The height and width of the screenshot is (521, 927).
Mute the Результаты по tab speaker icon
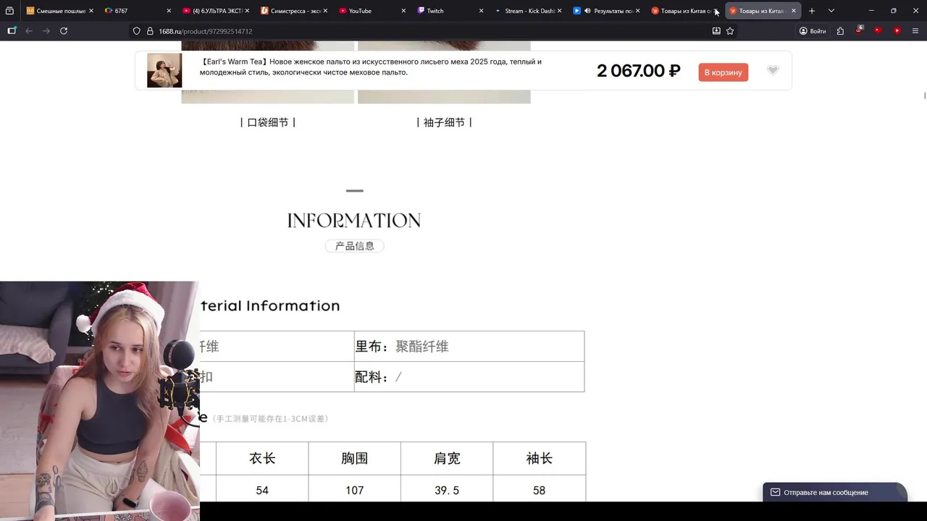pyautogui.click(x=587, y=11)
